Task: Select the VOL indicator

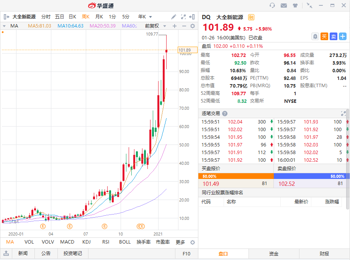Action: pos(29,242)
